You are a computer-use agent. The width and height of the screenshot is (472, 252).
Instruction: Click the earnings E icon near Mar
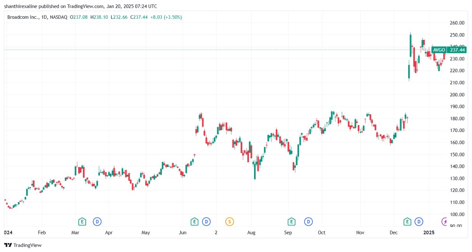82,221
